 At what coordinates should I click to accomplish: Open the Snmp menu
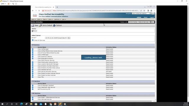pyautogui.click(x=50, y=19)
